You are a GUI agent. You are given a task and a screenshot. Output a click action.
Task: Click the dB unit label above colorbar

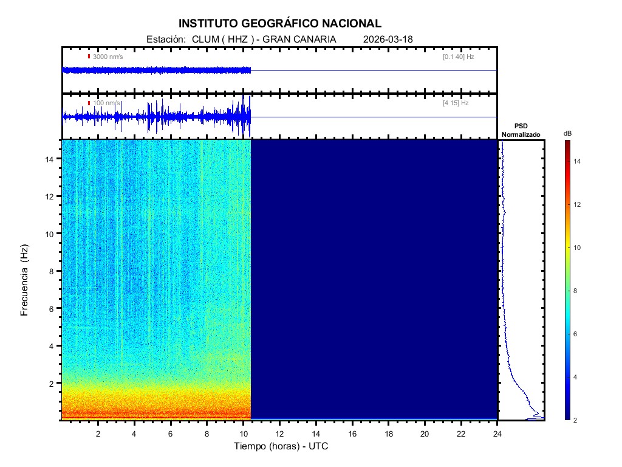[567, 133]
